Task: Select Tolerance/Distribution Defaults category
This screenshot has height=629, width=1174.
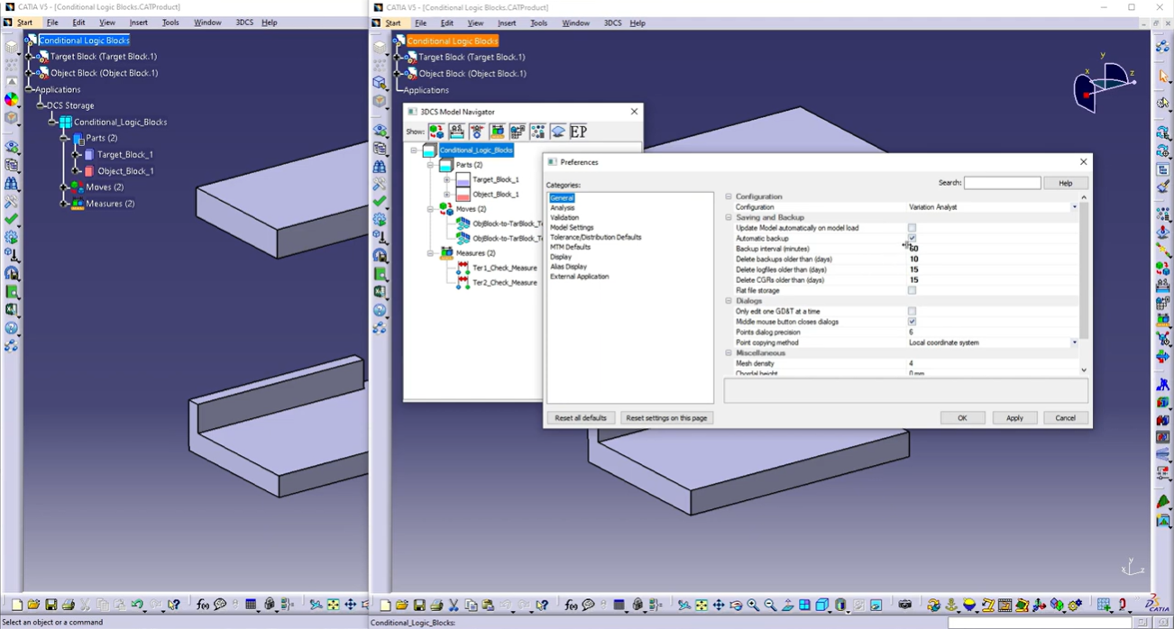Action: click(596, 238)
